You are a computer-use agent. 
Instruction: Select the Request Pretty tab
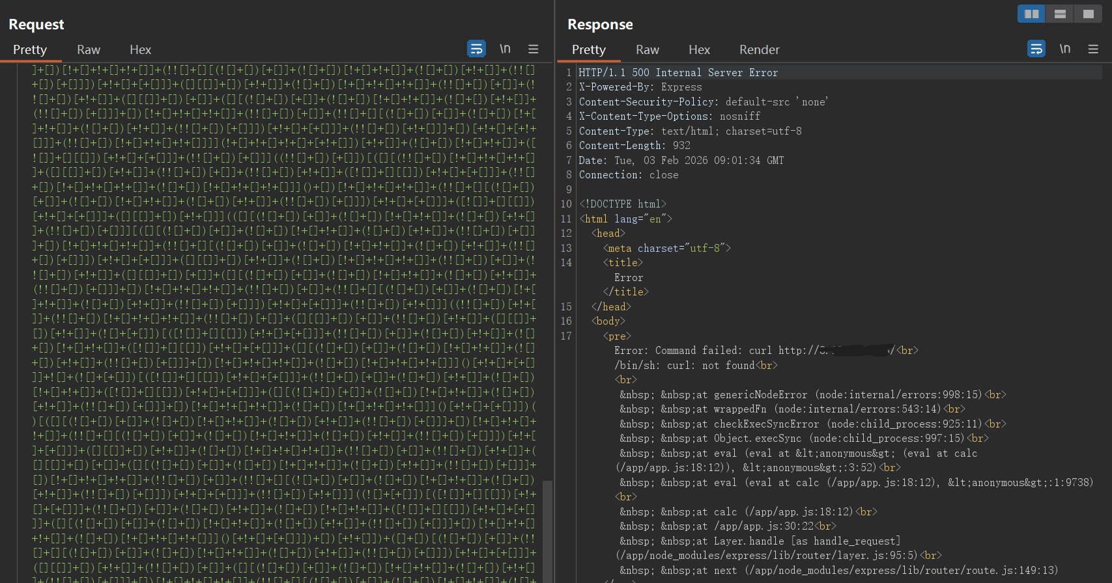pyautogui.click(x=30, y=50)
